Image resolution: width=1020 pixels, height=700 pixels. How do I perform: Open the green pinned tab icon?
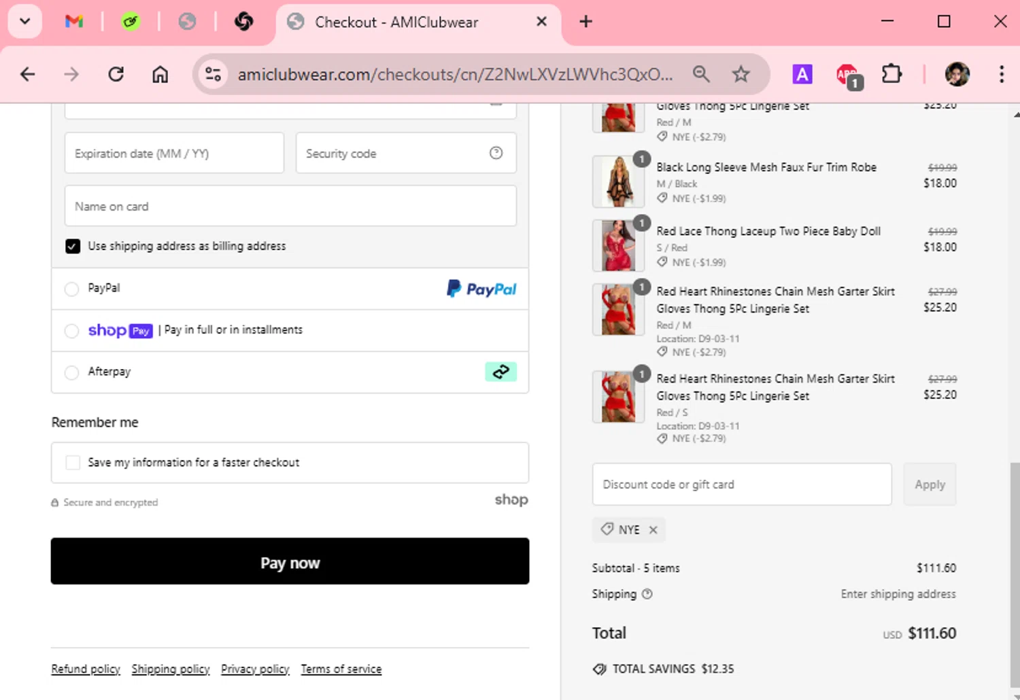[131, 22]
